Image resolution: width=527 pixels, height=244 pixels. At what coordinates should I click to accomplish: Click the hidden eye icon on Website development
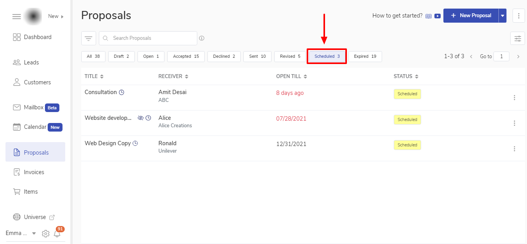pos(141,118)
